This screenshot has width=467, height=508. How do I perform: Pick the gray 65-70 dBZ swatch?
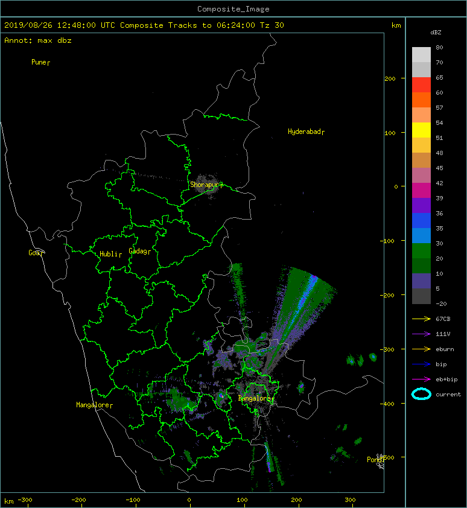pos(421,69)
